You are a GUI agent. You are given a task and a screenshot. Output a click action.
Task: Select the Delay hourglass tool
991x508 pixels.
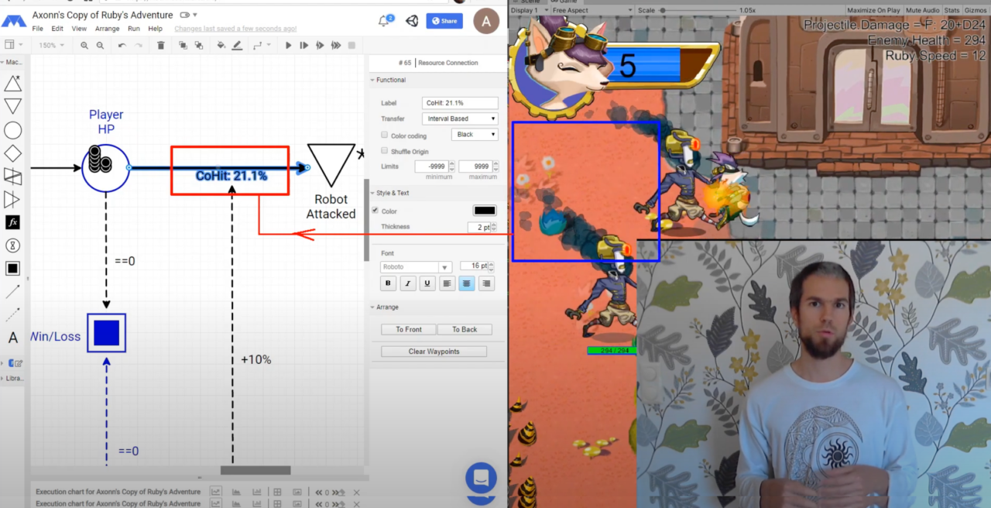(12, 245)
